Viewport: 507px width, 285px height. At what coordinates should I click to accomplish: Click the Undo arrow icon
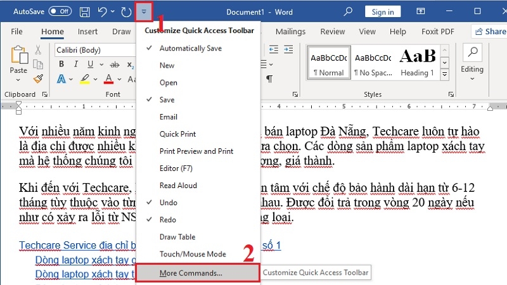(x=102, y=12)
